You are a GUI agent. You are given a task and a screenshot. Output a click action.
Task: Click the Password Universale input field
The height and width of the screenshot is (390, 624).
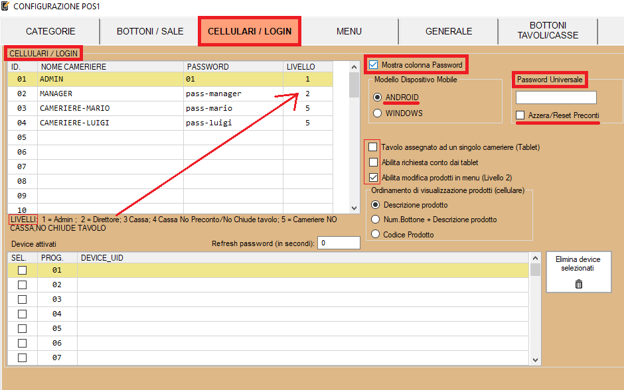point(556,97)
